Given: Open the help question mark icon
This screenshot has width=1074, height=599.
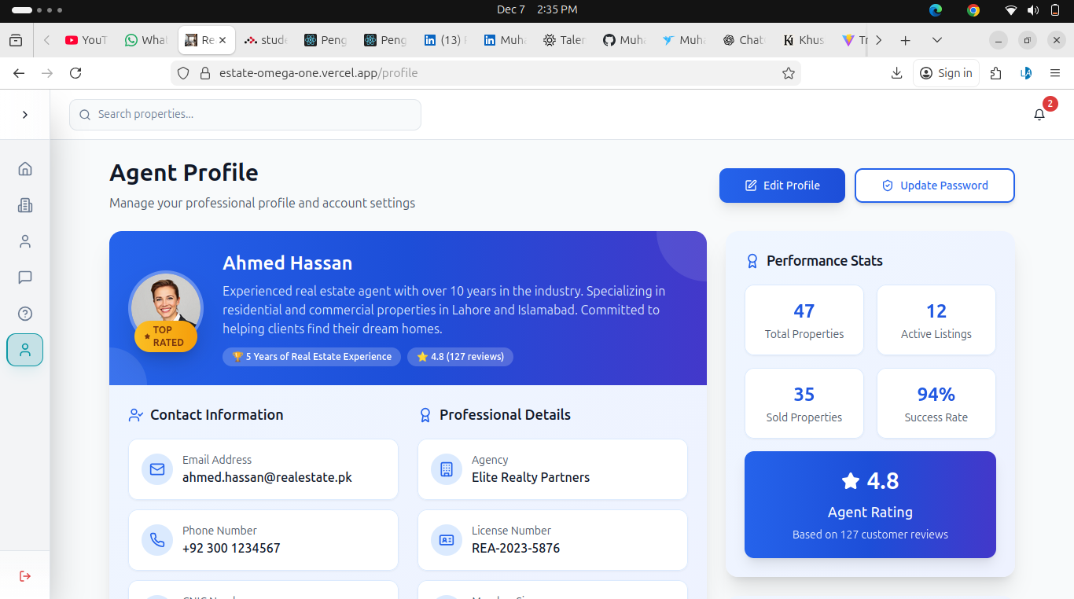Looking at the screenshot, I should click(25, 314).
